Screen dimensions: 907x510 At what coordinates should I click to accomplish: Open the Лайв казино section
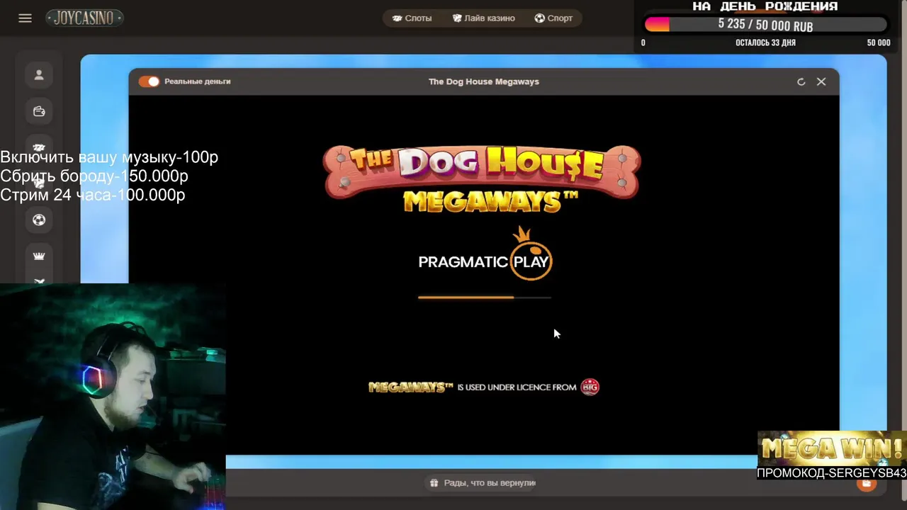tap(483, 18)
